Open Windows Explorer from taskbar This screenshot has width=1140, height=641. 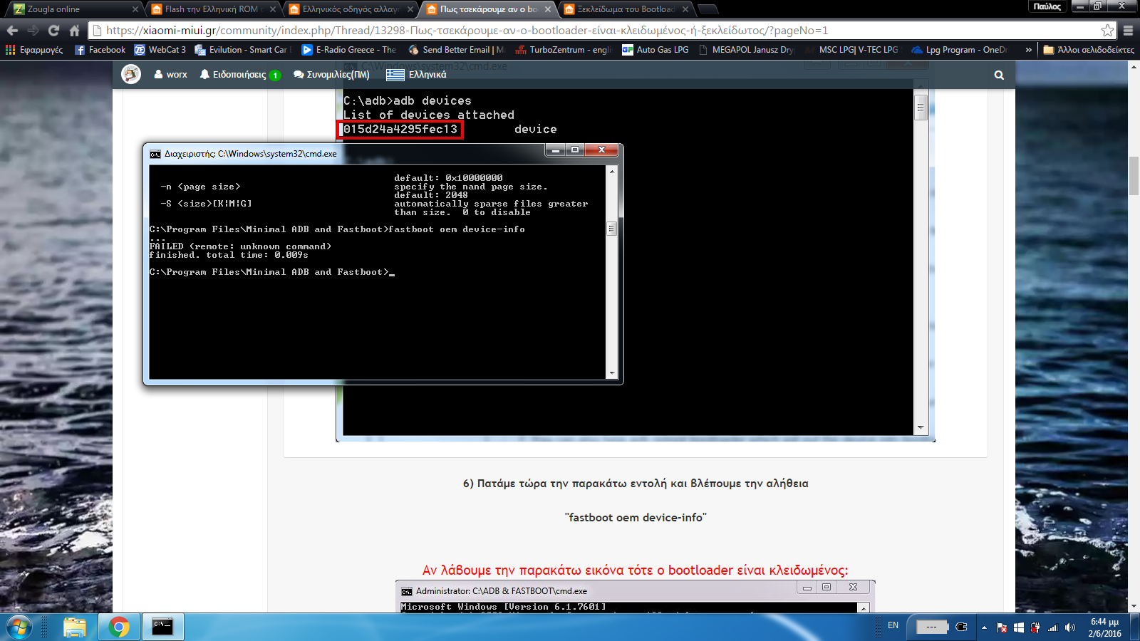pos(75,627)
